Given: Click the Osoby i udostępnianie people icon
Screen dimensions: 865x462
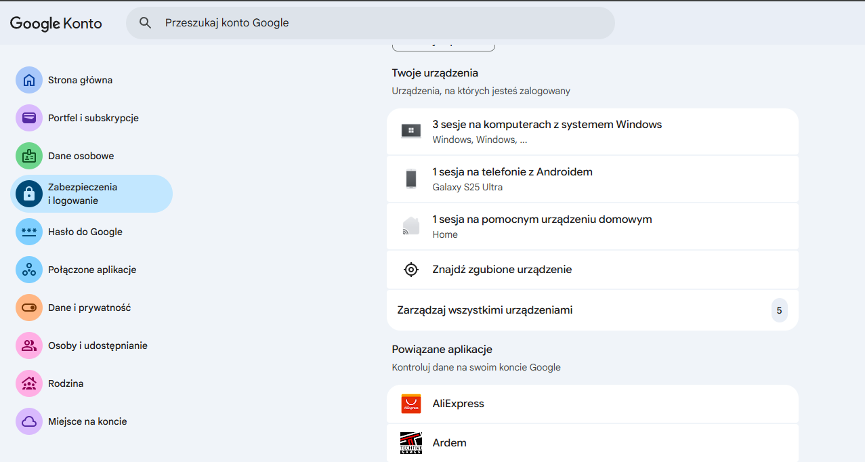Looking at the screenshot, I should pos(29,345).
